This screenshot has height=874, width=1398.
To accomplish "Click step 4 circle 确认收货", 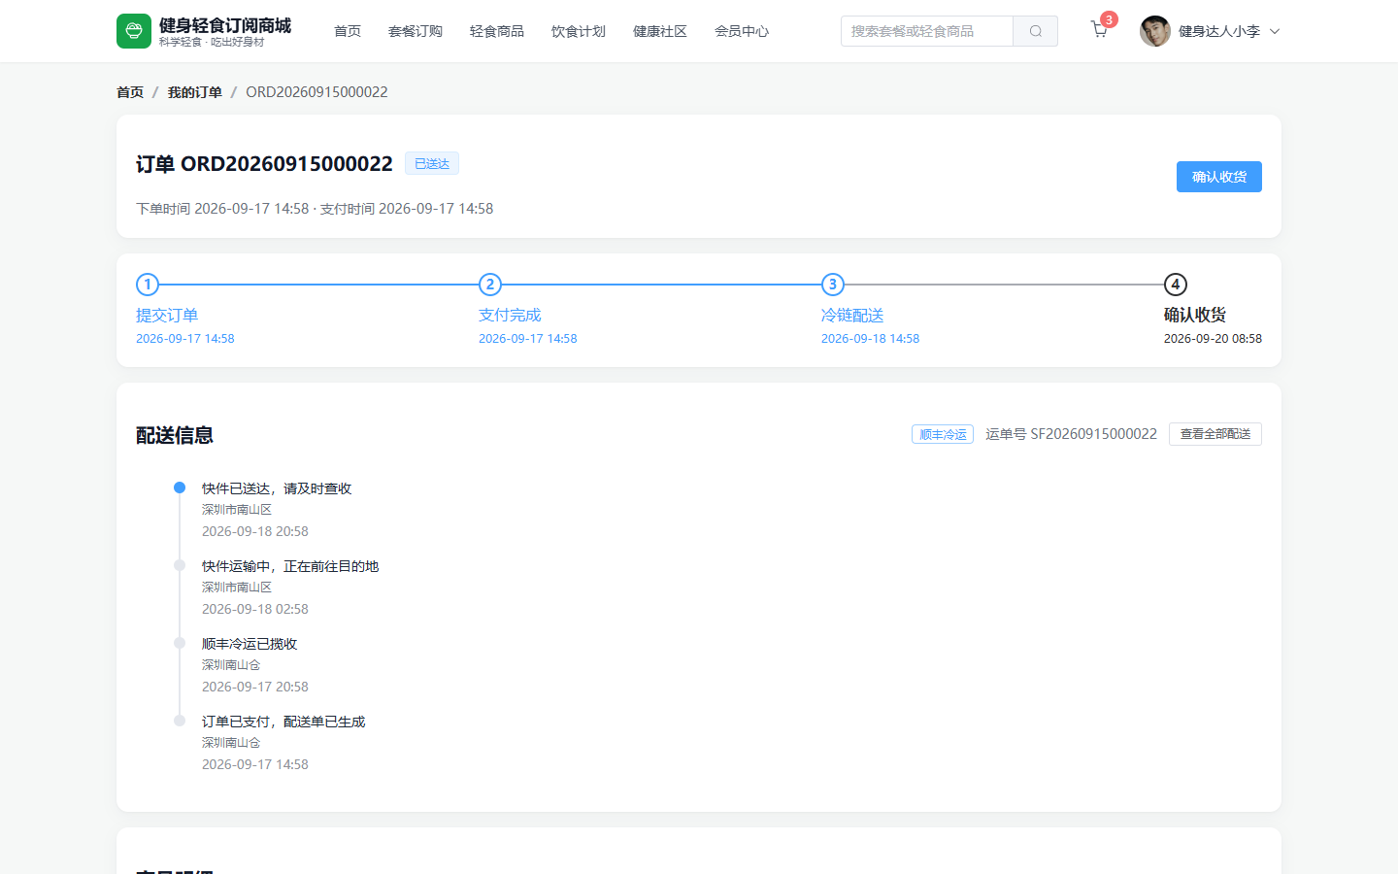I will point(1176,285).
